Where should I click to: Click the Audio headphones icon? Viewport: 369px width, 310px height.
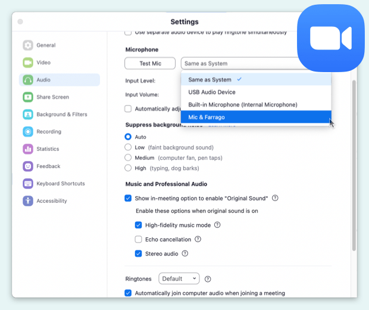28,80
